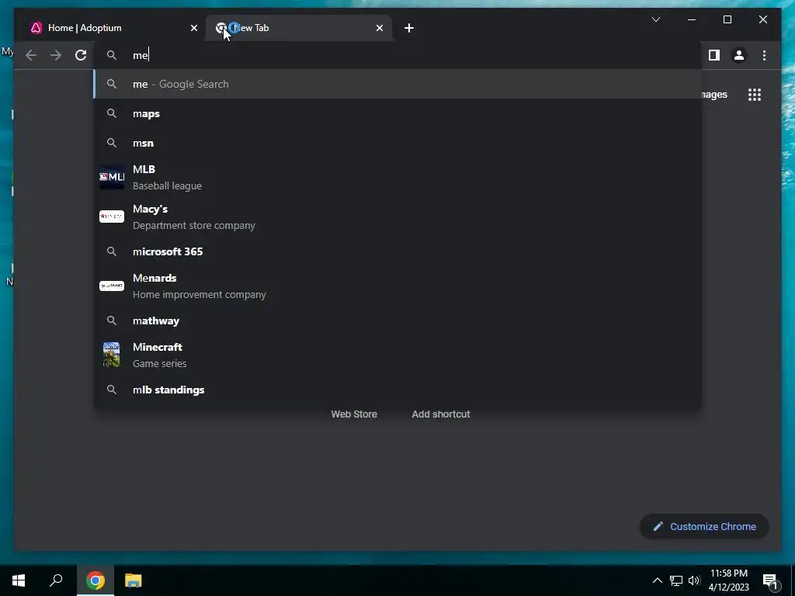Open the network status tray icon
Image resolution: width=795 pixels, height=596 pixels.
click(x=676, y=580)
